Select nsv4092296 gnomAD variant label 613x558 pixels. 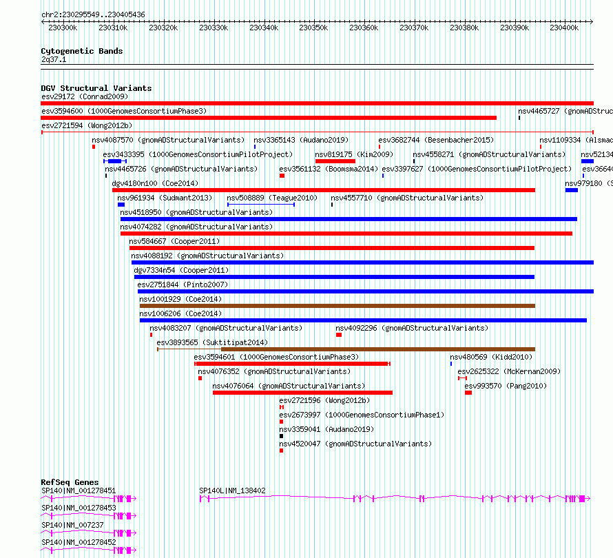tap(412, 328)
